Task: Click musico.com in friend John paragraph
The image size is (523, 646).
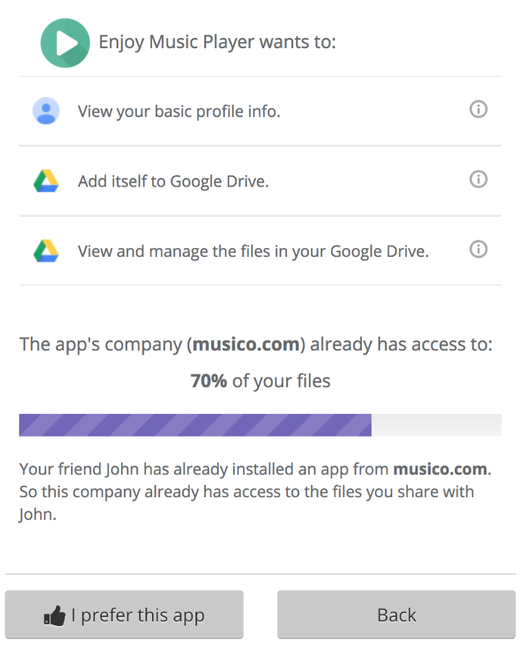Action: (x=440, y=469)
